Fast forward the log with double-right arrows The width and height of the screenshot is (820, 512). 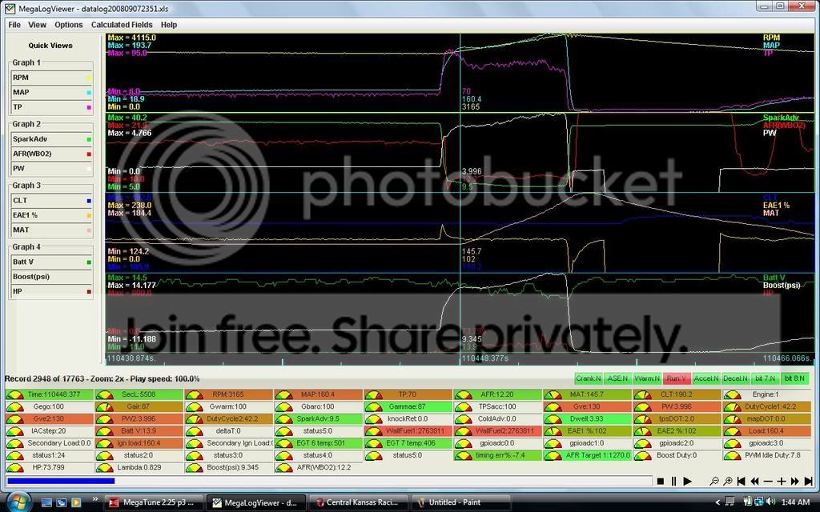tap(795, 481)
